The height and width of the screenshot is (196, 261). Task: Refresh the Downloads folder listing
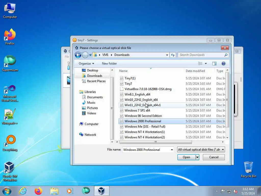point(173,55)
